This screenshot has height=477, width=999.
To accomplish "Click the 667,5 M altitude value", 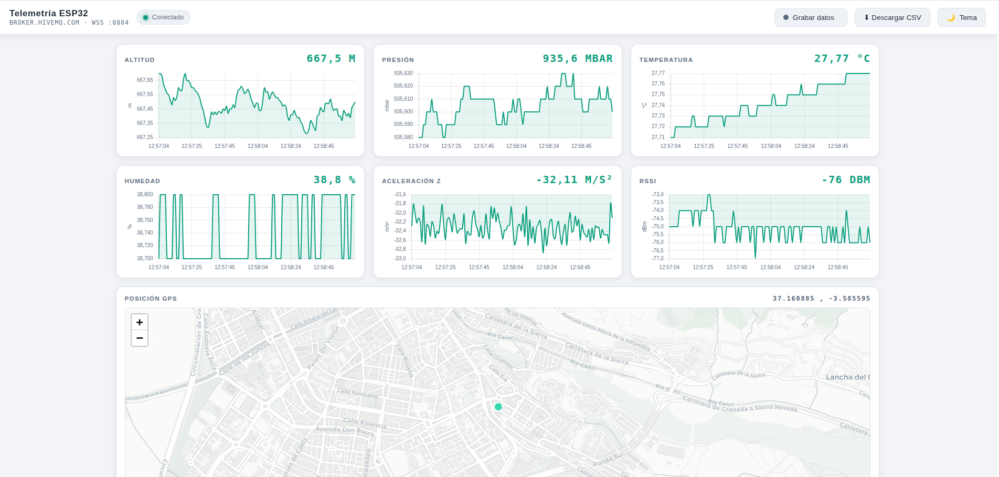I will coord(331,59).
